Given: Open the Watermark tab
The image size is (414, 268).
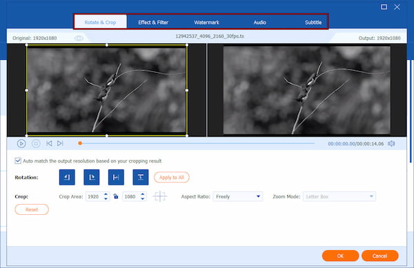Looking at the screenshot, I should [x=206, y=23].
